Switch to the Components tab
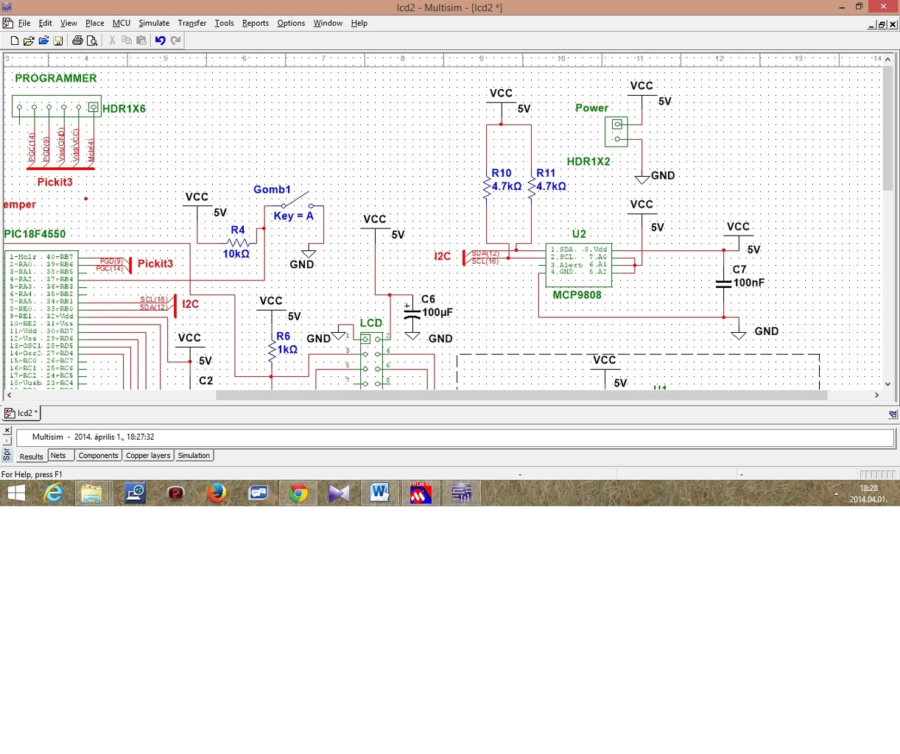 pyautogui.click(x=98, y=456)
